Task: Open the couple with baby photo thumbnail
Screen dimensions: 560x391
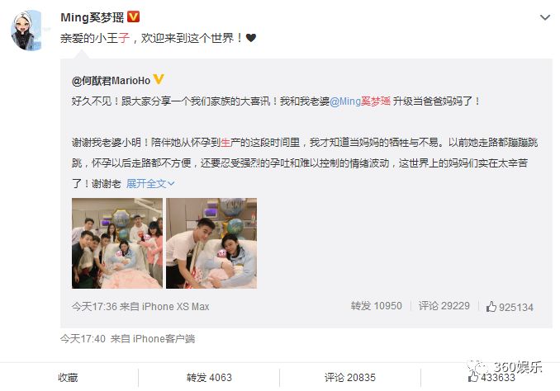Action: point(211,243)
